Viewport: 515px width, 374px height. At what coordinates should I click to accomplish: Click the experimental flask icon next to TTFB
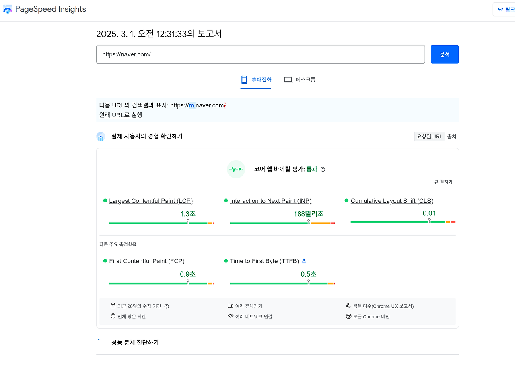[304, 261]
